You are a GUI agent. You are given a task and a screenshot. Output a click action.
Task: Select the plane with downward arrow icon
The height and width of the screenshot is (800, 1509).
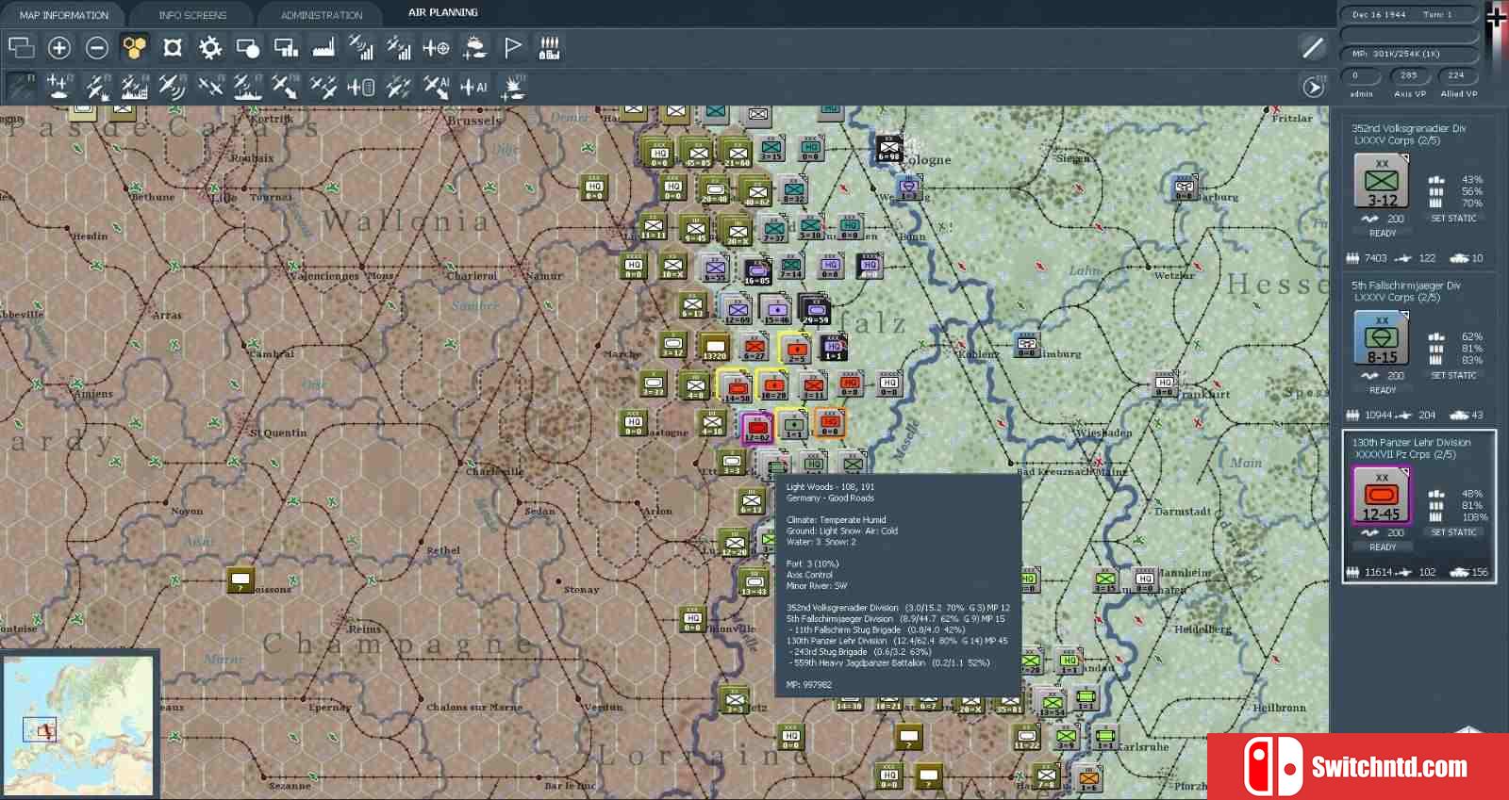(285, 87)
